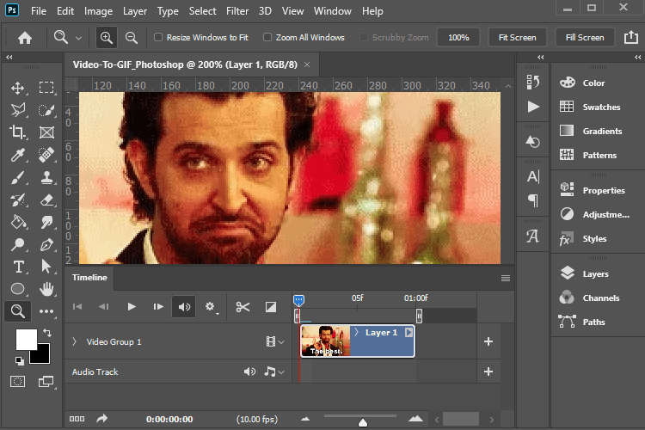Screen dimensions: 645x430
Task: Toggle Quick Mask mode
Action: point(17,382)
